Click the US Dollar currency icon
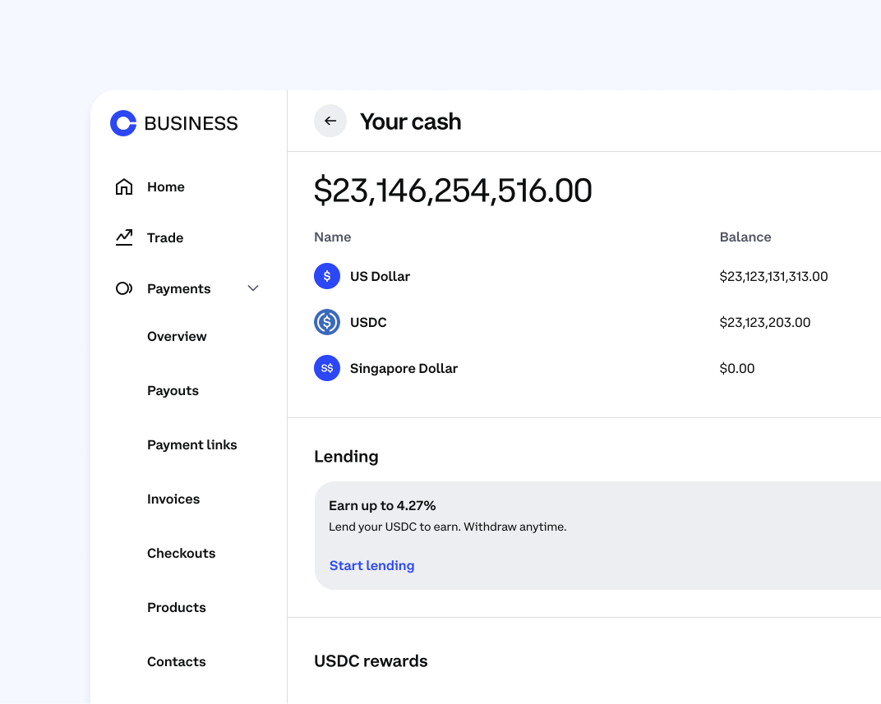This screenshot has height=704, width=881. [x=327, y=276]
